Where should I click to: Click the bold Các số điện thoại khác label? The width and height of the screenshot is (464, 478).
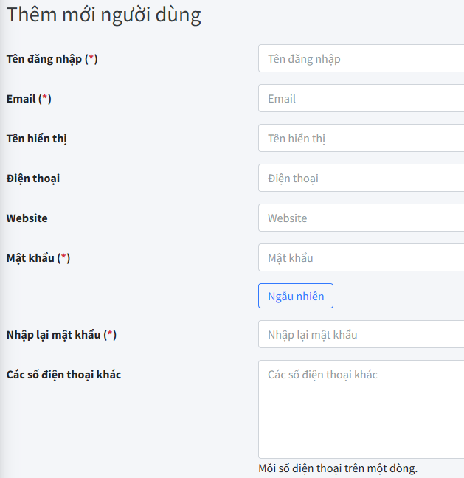pos(63,375)
